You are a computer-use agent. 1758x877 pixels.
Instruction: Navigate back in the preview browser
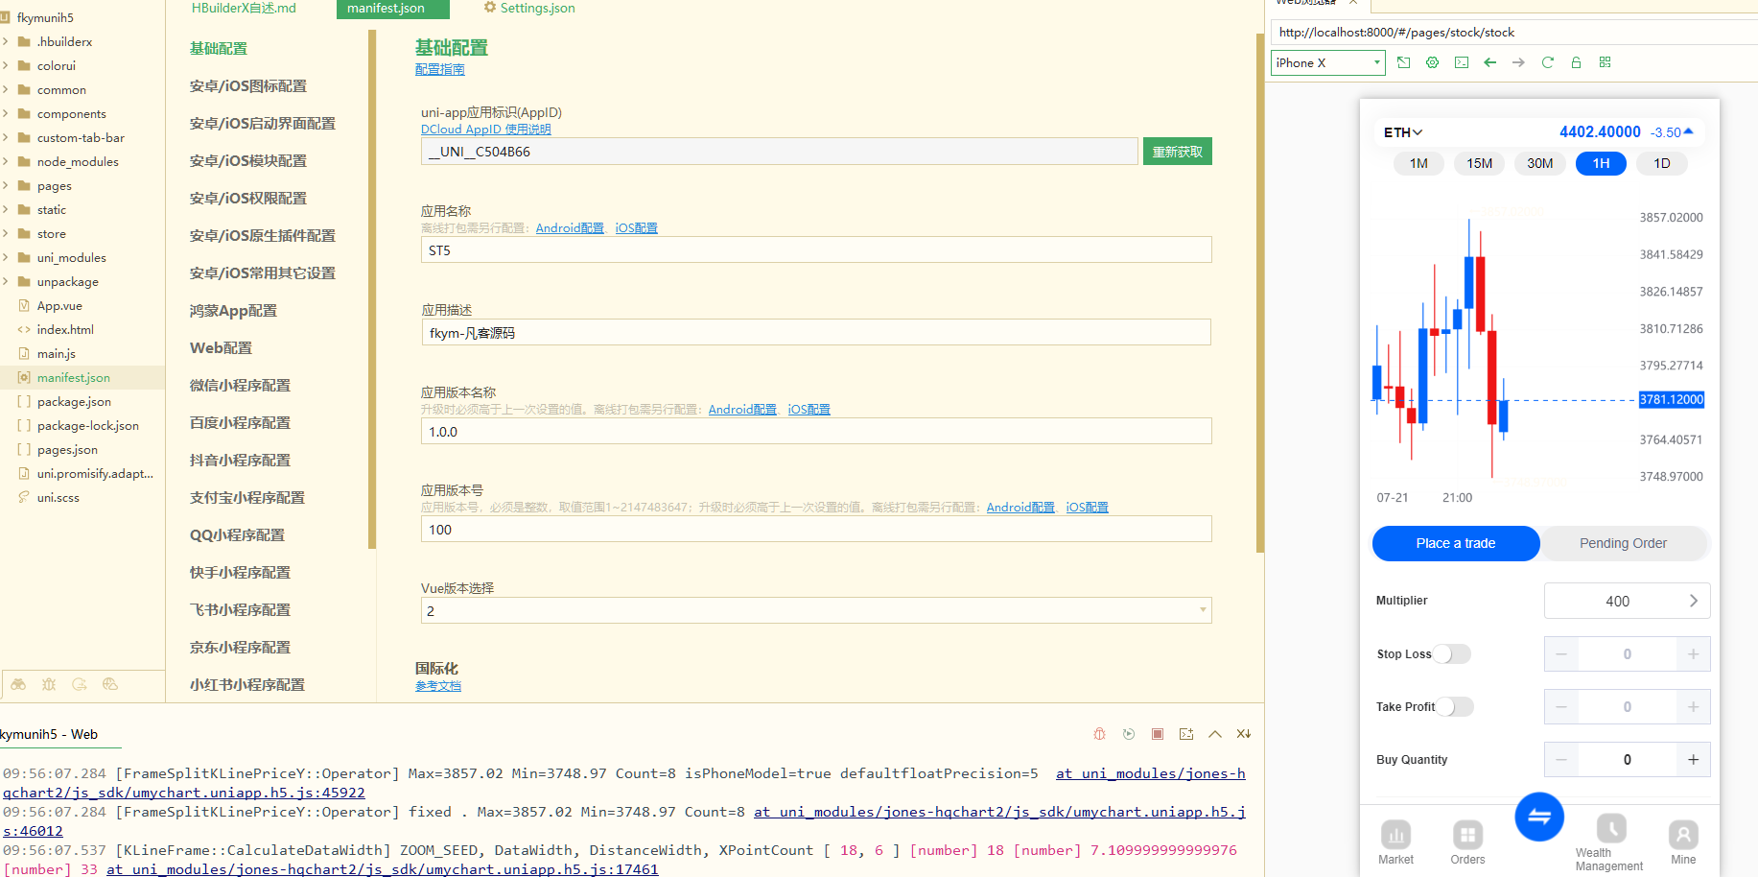point(1489,62)
